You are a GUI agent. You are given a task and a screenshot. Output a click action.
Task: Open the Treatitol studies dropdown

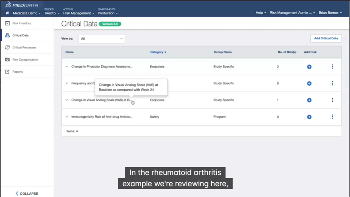[52, 13]
